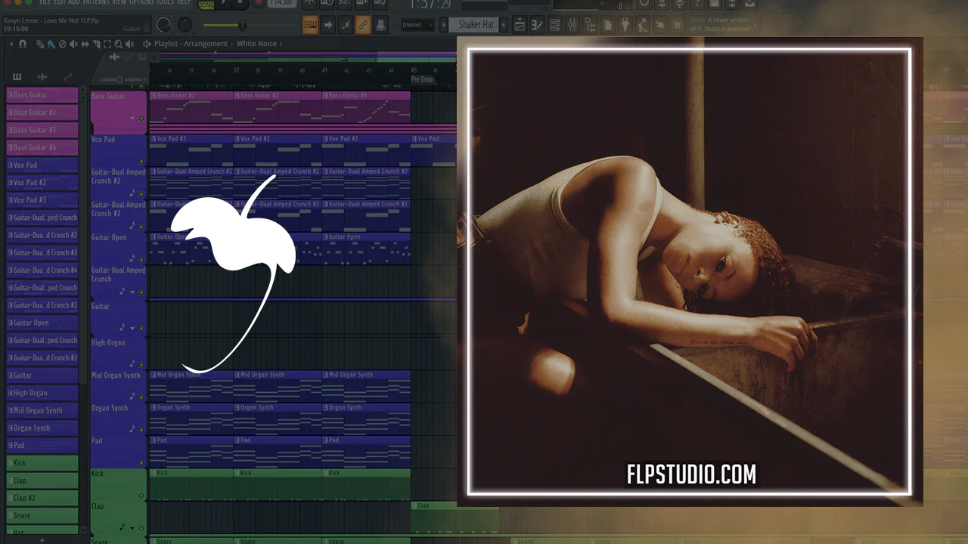
Task: Select Guitar-Dua..d Crunch #3 in picker list
Action: 42,252
